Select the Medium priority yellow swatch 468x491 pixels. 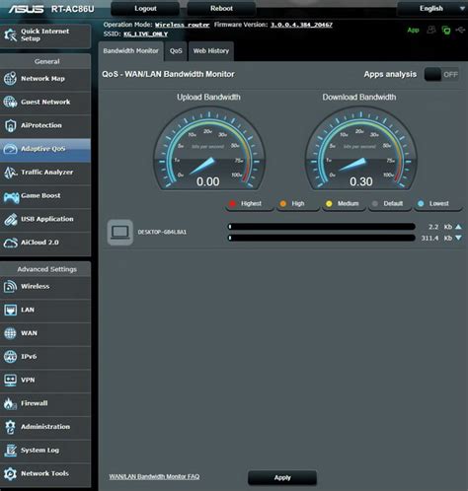329,204
